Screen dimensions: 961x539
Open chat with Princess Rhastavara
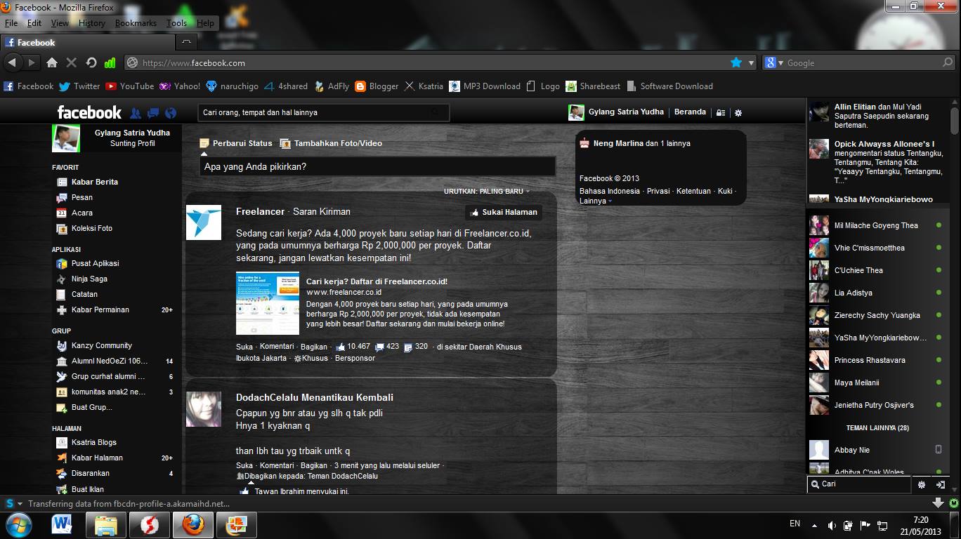[x=875, y=360]
